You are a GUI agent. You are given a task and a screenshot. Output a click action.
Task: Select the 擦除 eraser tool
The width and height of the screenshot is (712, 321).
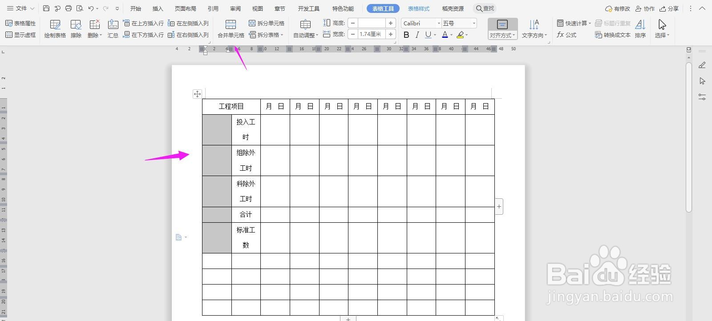(76, 29)
